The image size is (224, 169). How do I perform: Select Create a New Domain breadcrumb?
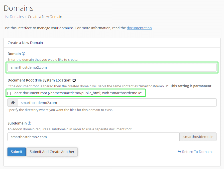point(45,17)
